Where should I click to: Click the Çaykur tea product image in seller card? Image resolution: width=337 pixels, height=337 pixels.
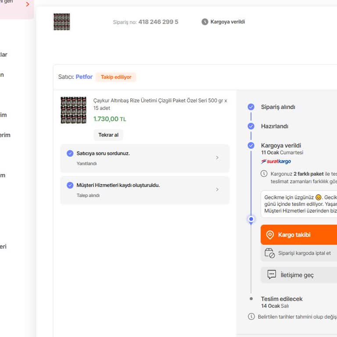pos(73,110)
